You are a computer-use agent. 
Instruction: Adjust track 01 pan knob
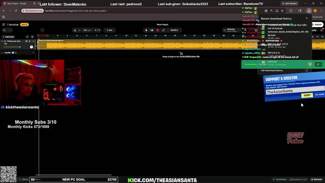pyautogui.click(x=31, y=47)
